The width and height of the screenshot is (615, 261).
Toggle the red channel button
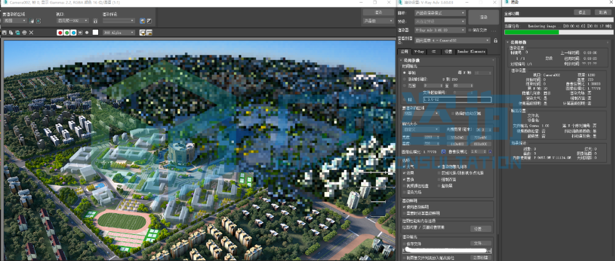pos(59,32)
